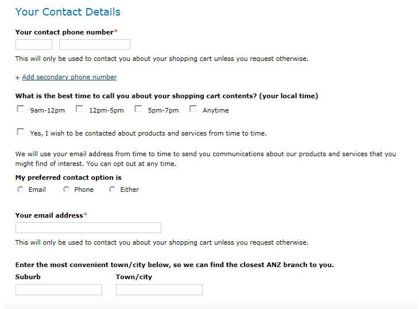Click into the Town/city input field
Screen dimensions: 419x309
pyautogui.click(x=159, y=290)
